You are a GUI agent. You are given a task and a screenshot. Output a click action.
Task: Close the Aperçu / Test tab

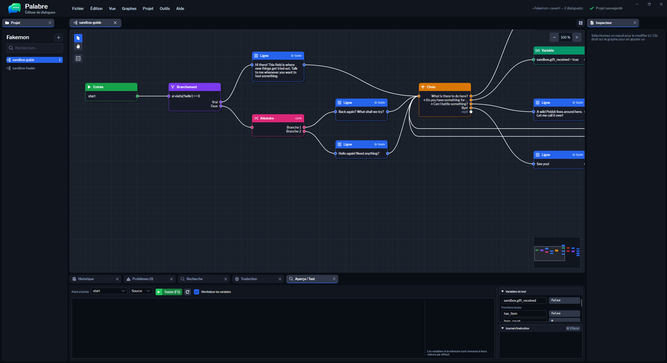[334, 279]
